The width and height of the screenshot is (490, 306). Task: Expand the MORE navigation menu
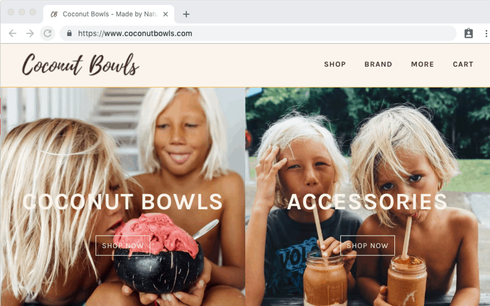point(422,64)
